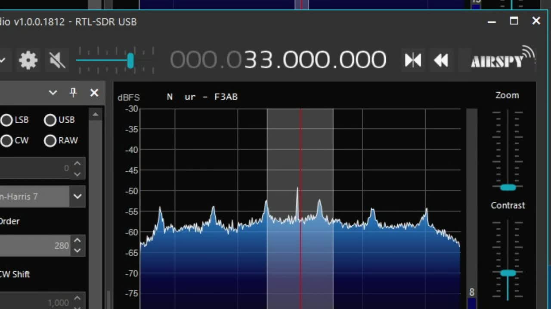551x309 pixels.
Task: Open the panel chevron options menu
Action: click(x=53, y=93)
